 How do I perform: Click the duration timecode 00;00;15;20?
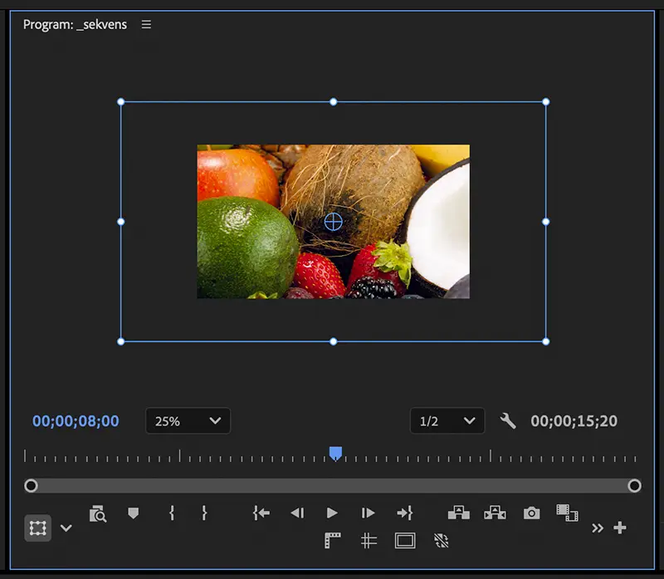pyautogui.click(x=574, y=421)
